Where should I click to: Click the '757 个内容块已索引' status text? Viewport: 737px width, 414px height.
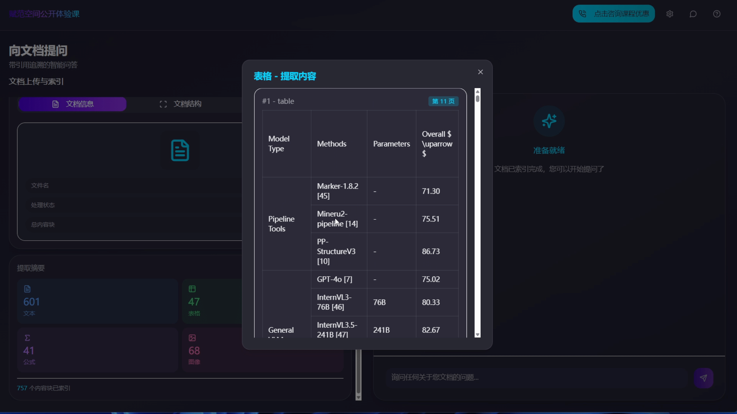[x=43, y=388]
